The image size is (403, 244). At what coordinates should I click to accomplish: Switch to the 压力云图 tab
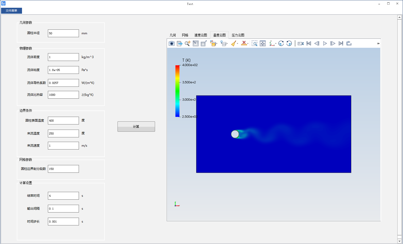tap(238, 35)
